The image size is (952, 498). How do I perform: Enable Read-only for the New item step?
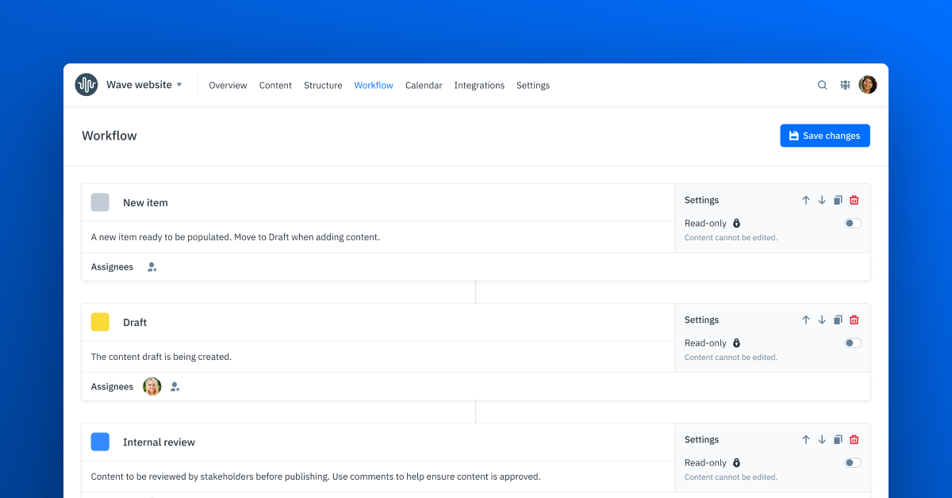(853, 223)
